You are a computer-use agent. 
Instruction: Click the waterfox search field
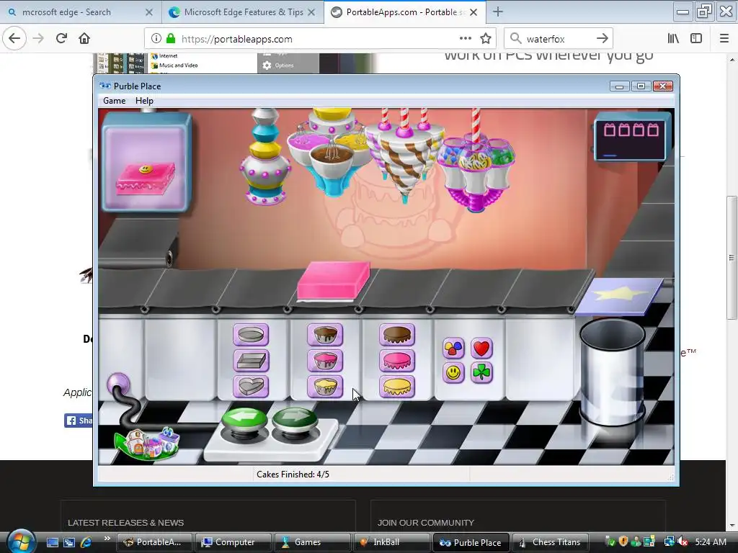[558, 39]
